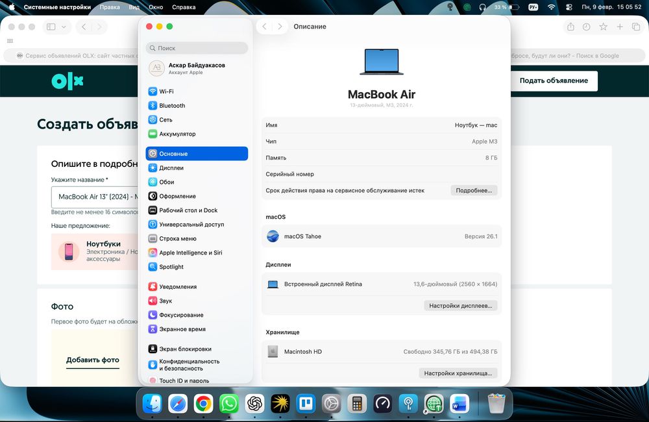
Task: Click the Поиск field in Settings
Action: click(x=197, y=48)
